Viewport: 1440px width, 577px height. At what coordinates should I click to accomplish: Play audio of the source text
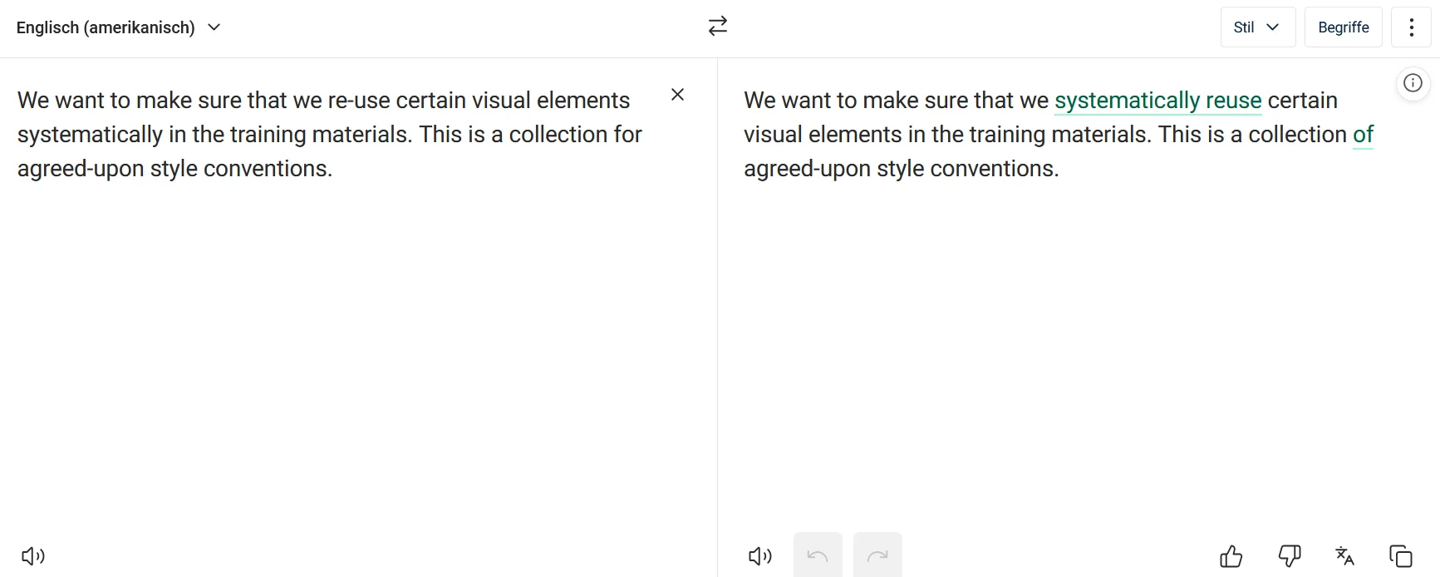pyautogui.click(x=33, y=555)
